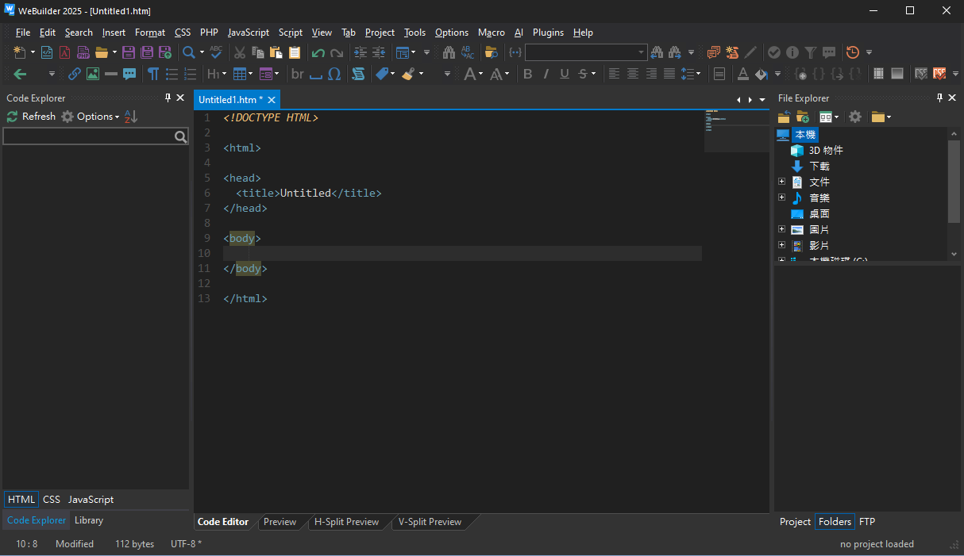
Task: Click the spell check ABC icon
Action: coord(216,52)
